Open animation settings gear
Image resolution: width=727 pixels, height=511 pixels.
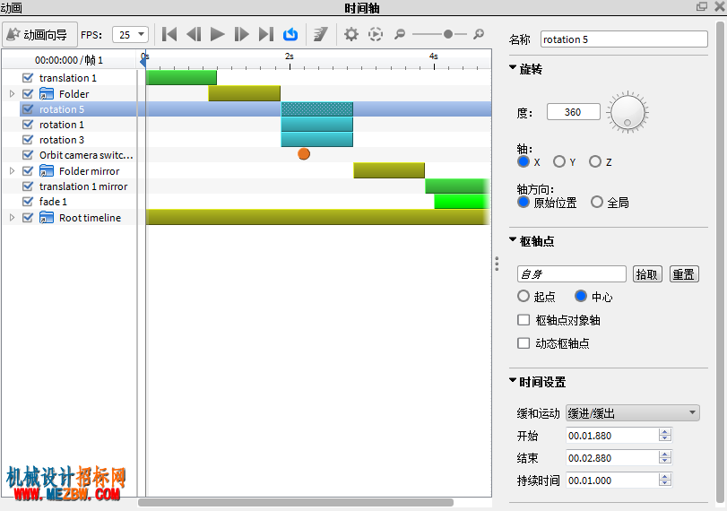point(351,34)
